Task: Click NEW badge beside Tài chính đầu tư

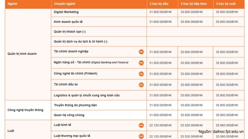Action: pyautogui.click(x=141, y=85)
